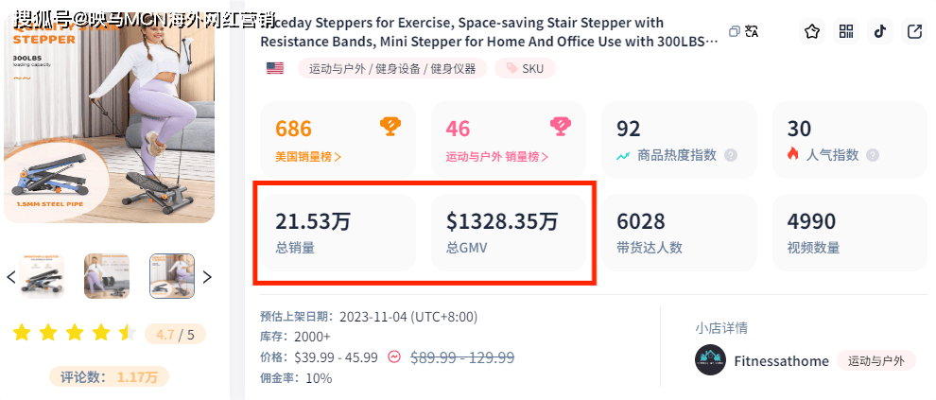Show next product image with right arrow
The height and width of the screenshot is (400, 936).
click(207, 277)
